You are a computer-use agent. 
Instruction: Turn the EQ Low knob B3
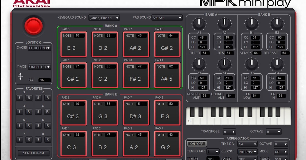(251, 64)
